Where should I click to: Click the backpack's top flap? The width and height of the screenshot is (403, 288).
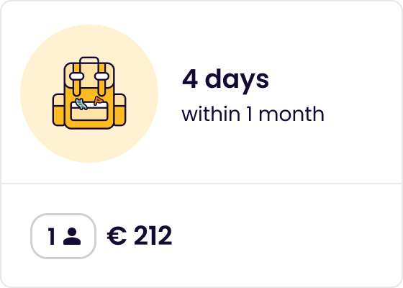click(x=89, y=75)
